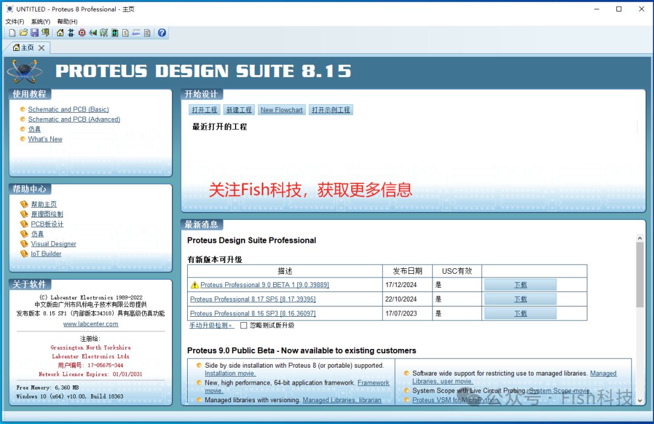This screenshot has width=654, height=424.
Task: Click the 描述 column header
Action: click(285, 271)
